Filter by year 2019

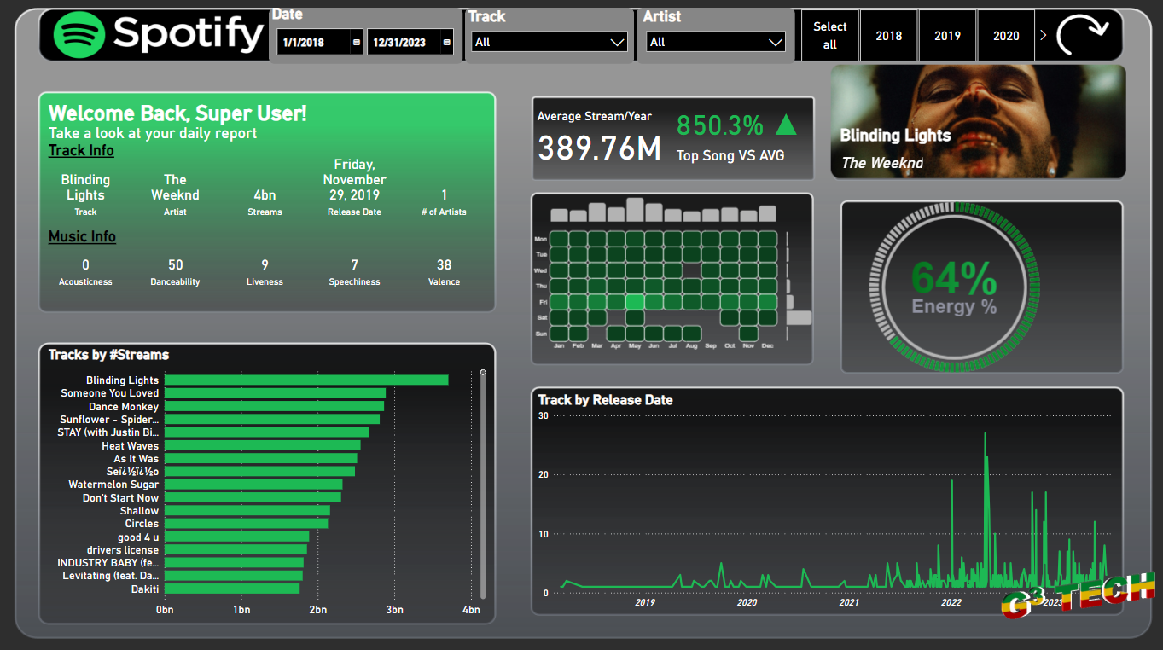pyautogui.click(x=947, y=36)
